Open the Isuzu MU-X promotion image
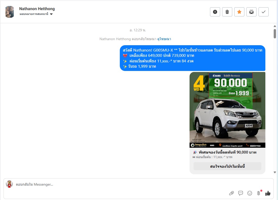This screenshot has width=278, height=200. click(x=227, y=110)
